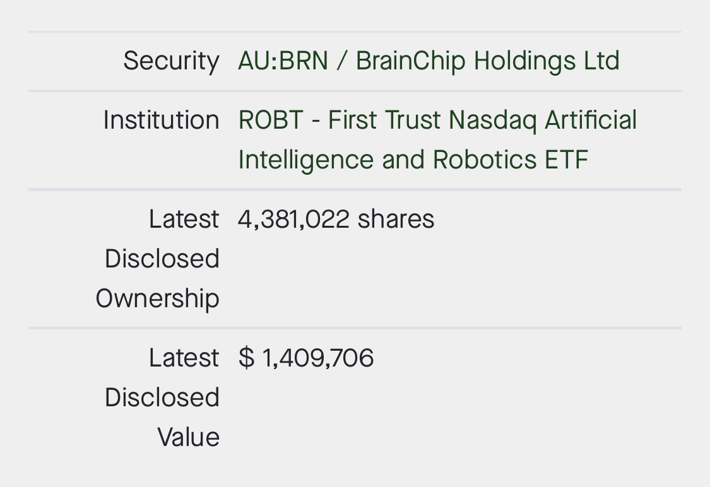
Task: Click the "Value" word in the row label
Action: coord(188,437)
